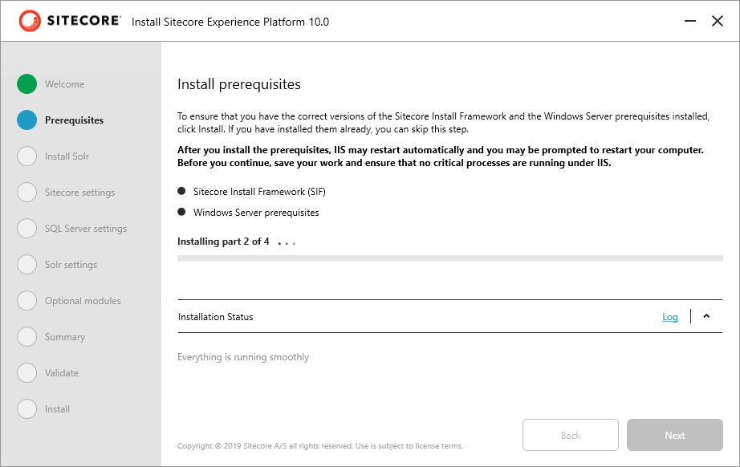Click the Back button
This screenshot has width=740, height=467.
571,435
